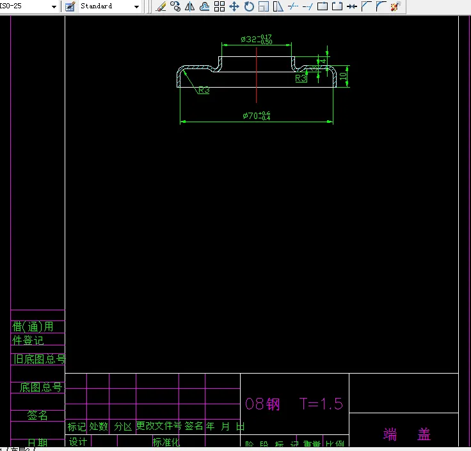This screenshot has height=451, width=471.
Task: Select the vertical dimension 10 text
Action: click(343, 76)
